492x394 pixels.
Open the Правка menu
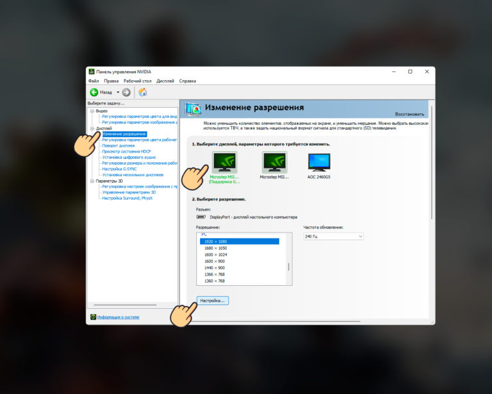(111, 81)
